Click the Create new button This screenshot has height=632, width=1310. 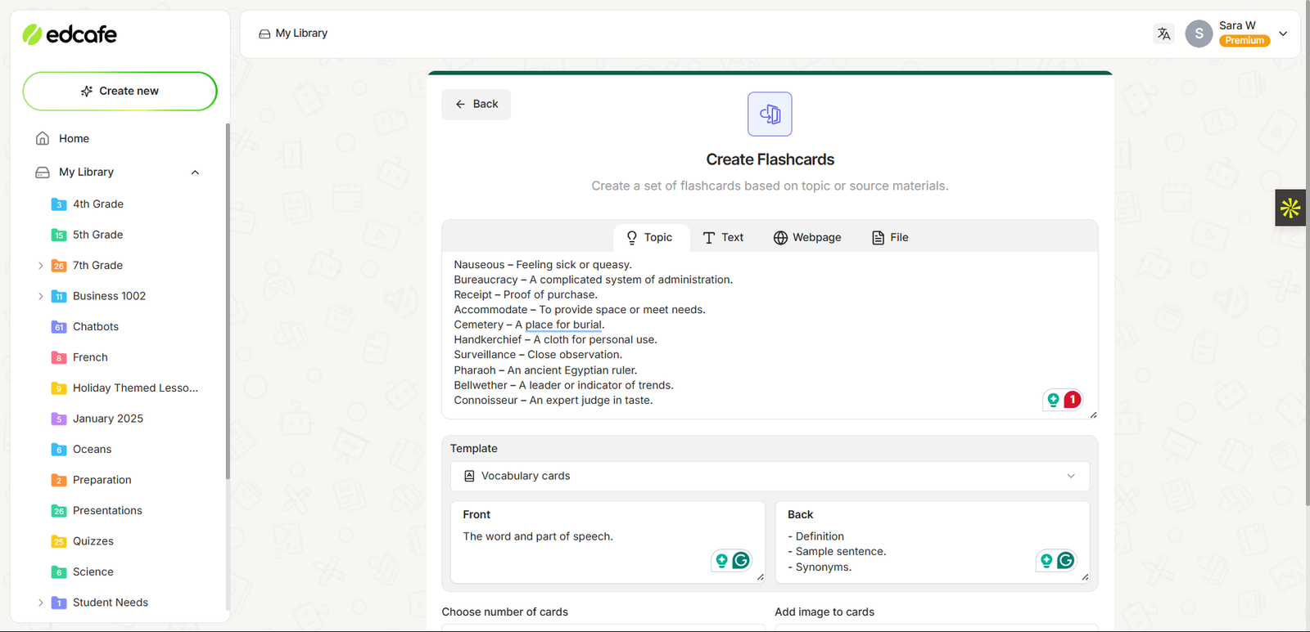click(120, 91)
